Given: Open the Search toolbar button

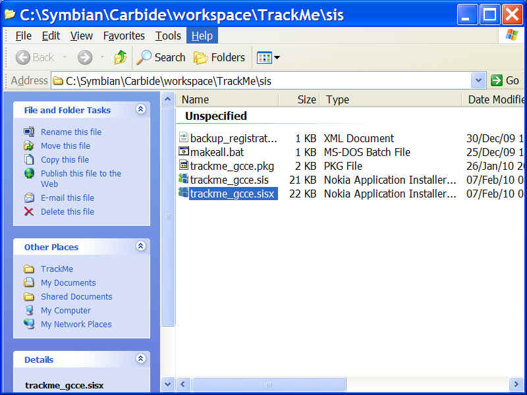Looking at the screenshot, I should click(x=161, y=57).
